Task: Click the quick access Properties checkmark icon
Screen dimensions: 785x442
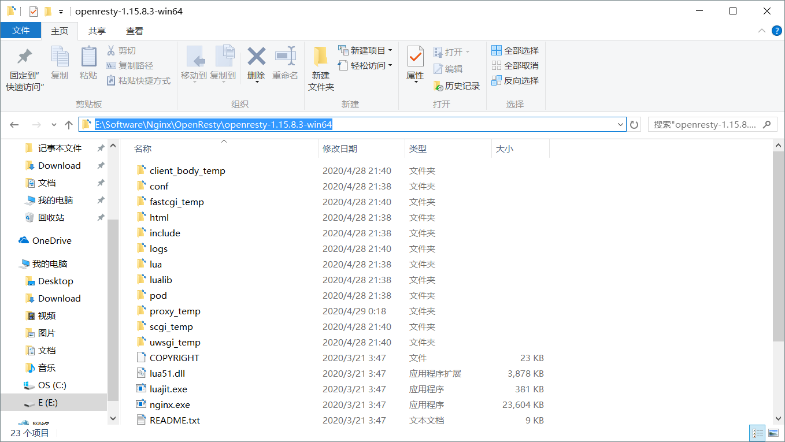Action: pyautogui.click(x=34, y=11)
